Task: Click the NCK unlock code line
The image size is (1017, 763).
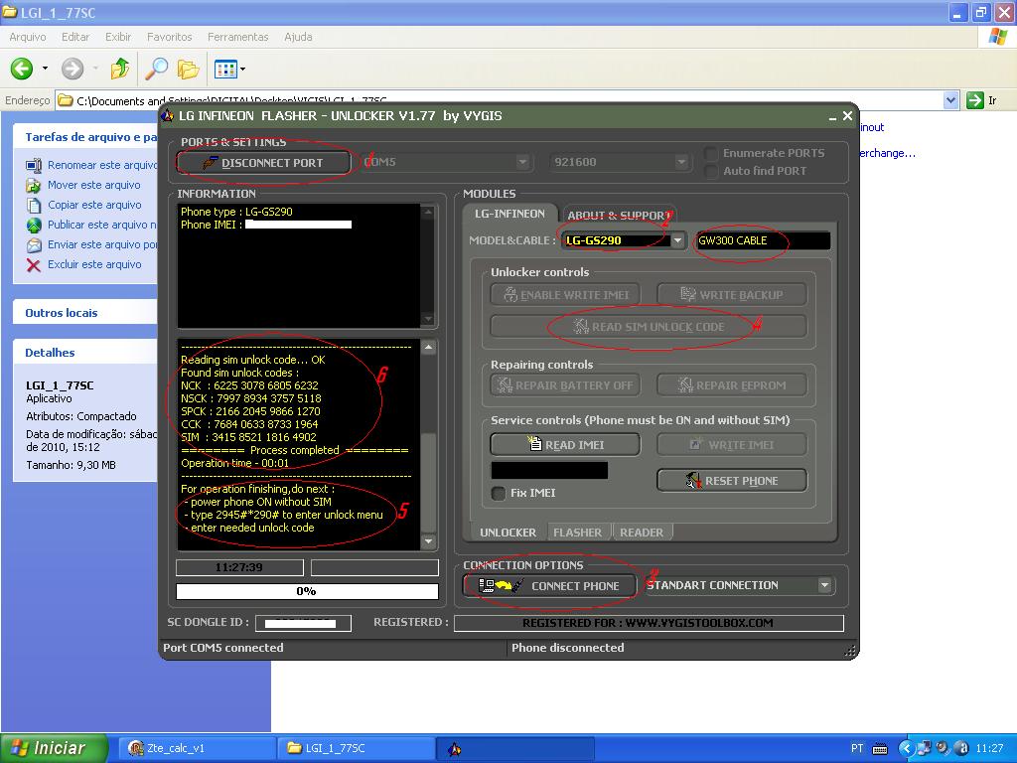Action: (249, 385)
